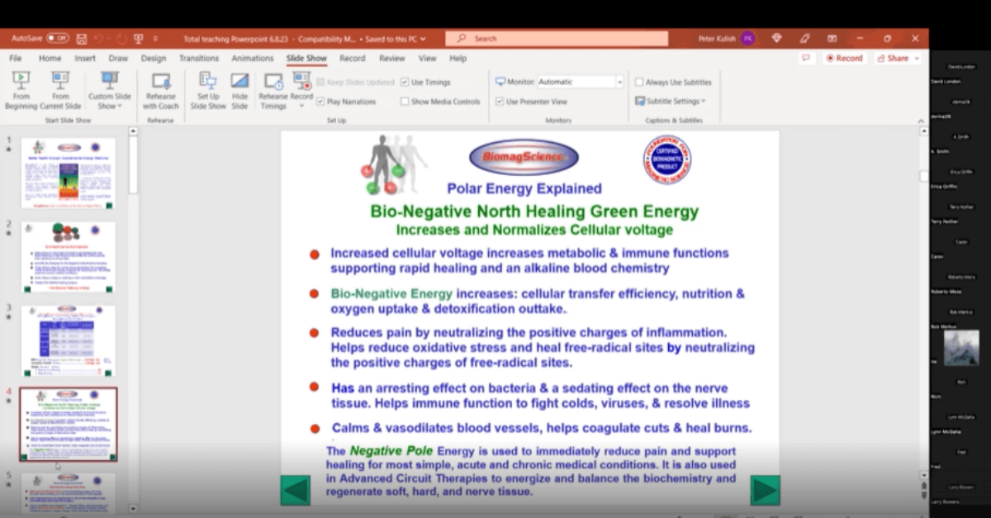Open the Record tool in Rehearse group
Screen dimensions: 991x518
point(300,87)
